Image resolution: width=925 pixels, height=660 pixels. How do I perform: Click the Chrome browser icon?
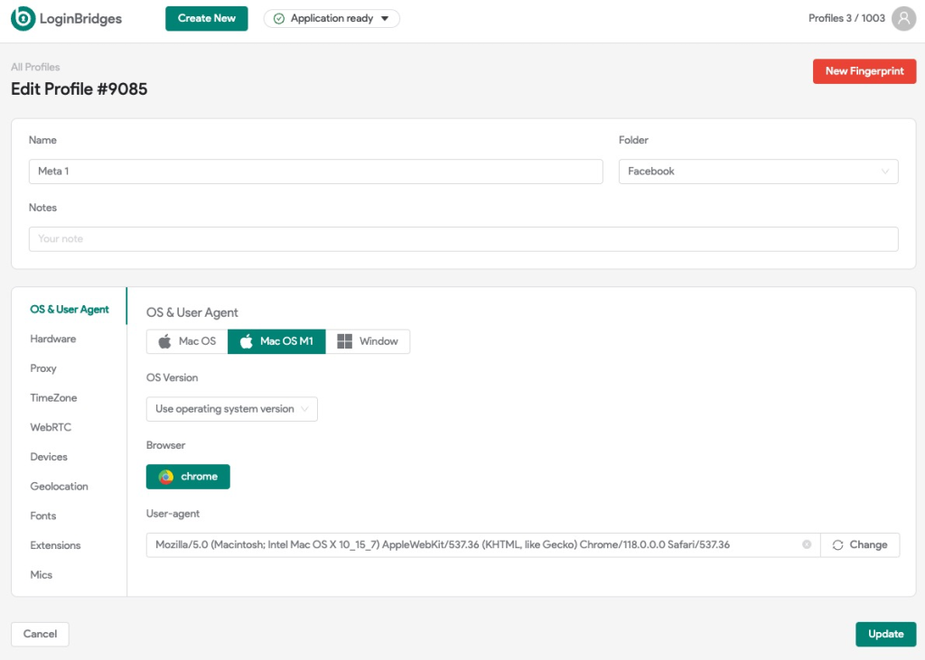[163, 476]
